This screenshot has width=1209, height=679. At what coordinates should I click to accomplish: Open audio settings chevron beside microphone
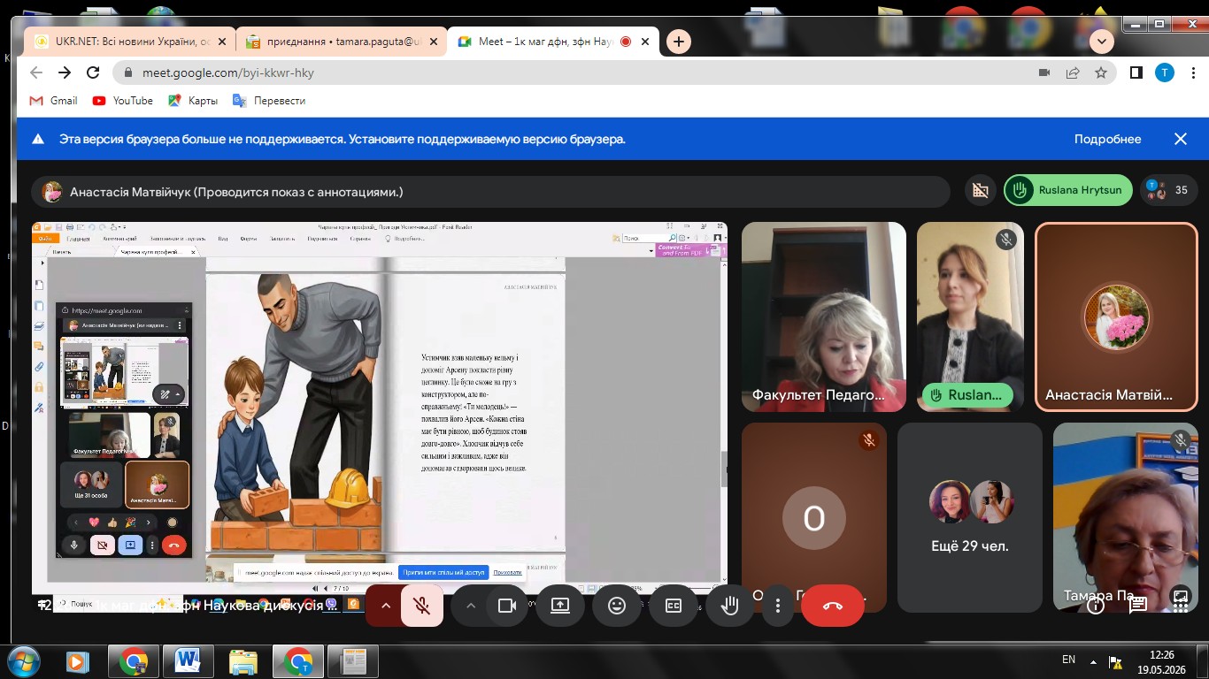click(x=385, y=606)
